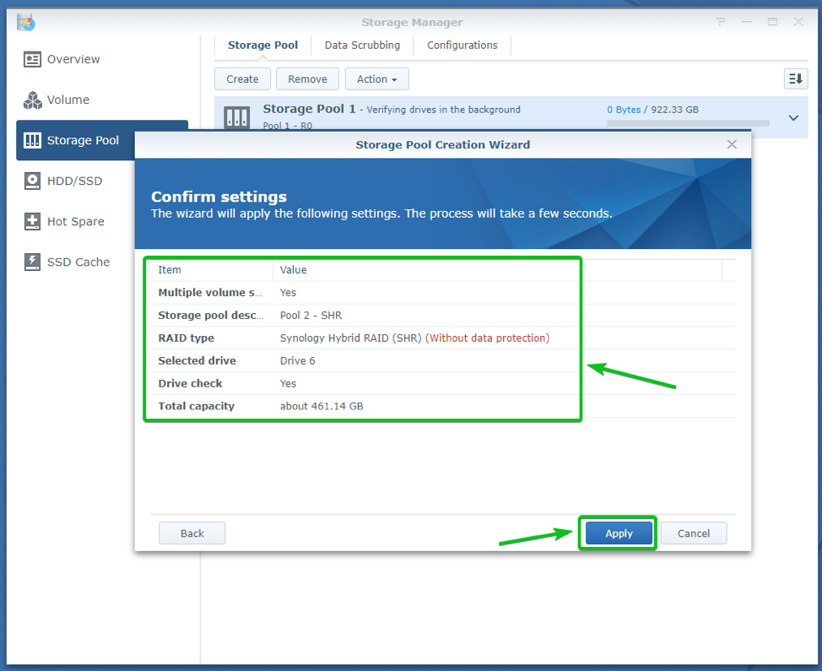
Task: Expand Storage Pool 1 details chevron
Action: (x=793, y=118)
